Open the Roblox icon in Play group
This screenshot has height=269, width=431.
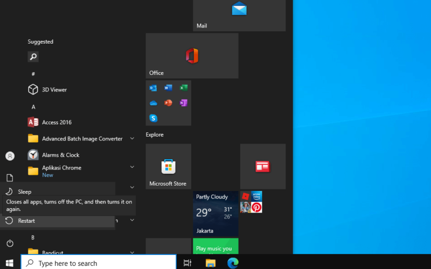[x=246, y=196]
